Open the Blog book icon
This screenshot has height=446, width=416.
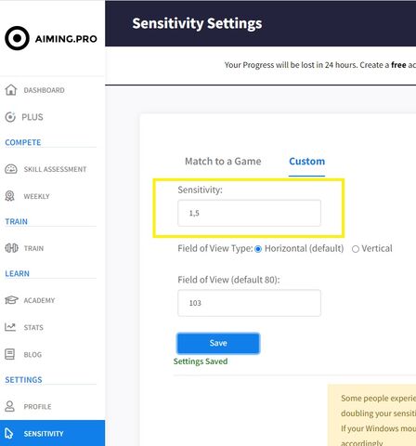point(9,354)
